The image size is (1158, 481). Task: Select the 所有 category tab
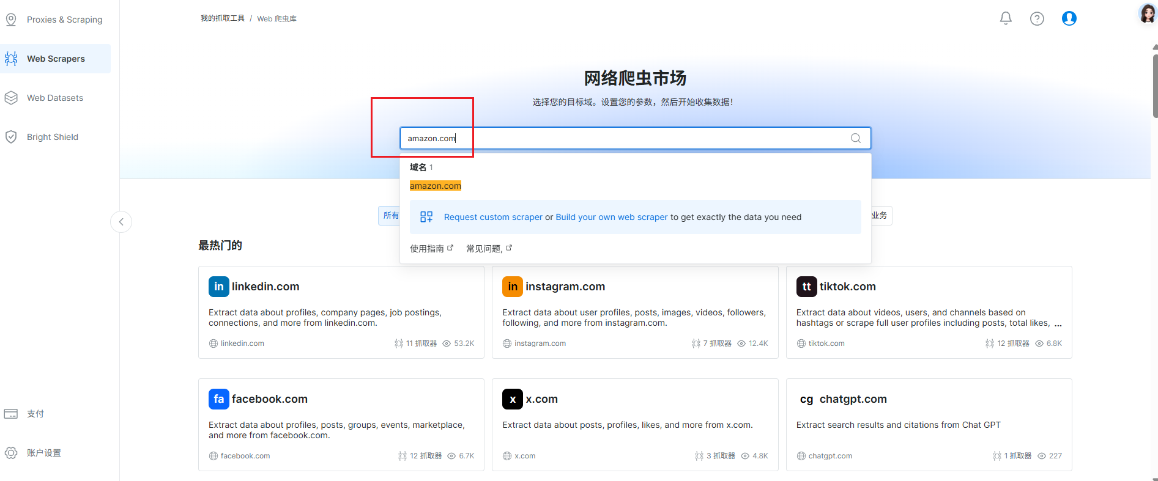coord(390,215)
